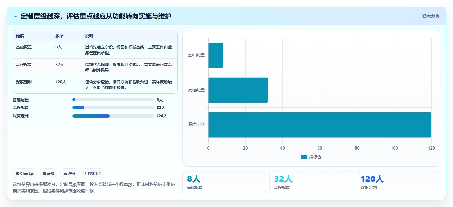Viewport: 453px width, 207px height.
Task: Click description starting 增加状态规则
Action: 128,67
